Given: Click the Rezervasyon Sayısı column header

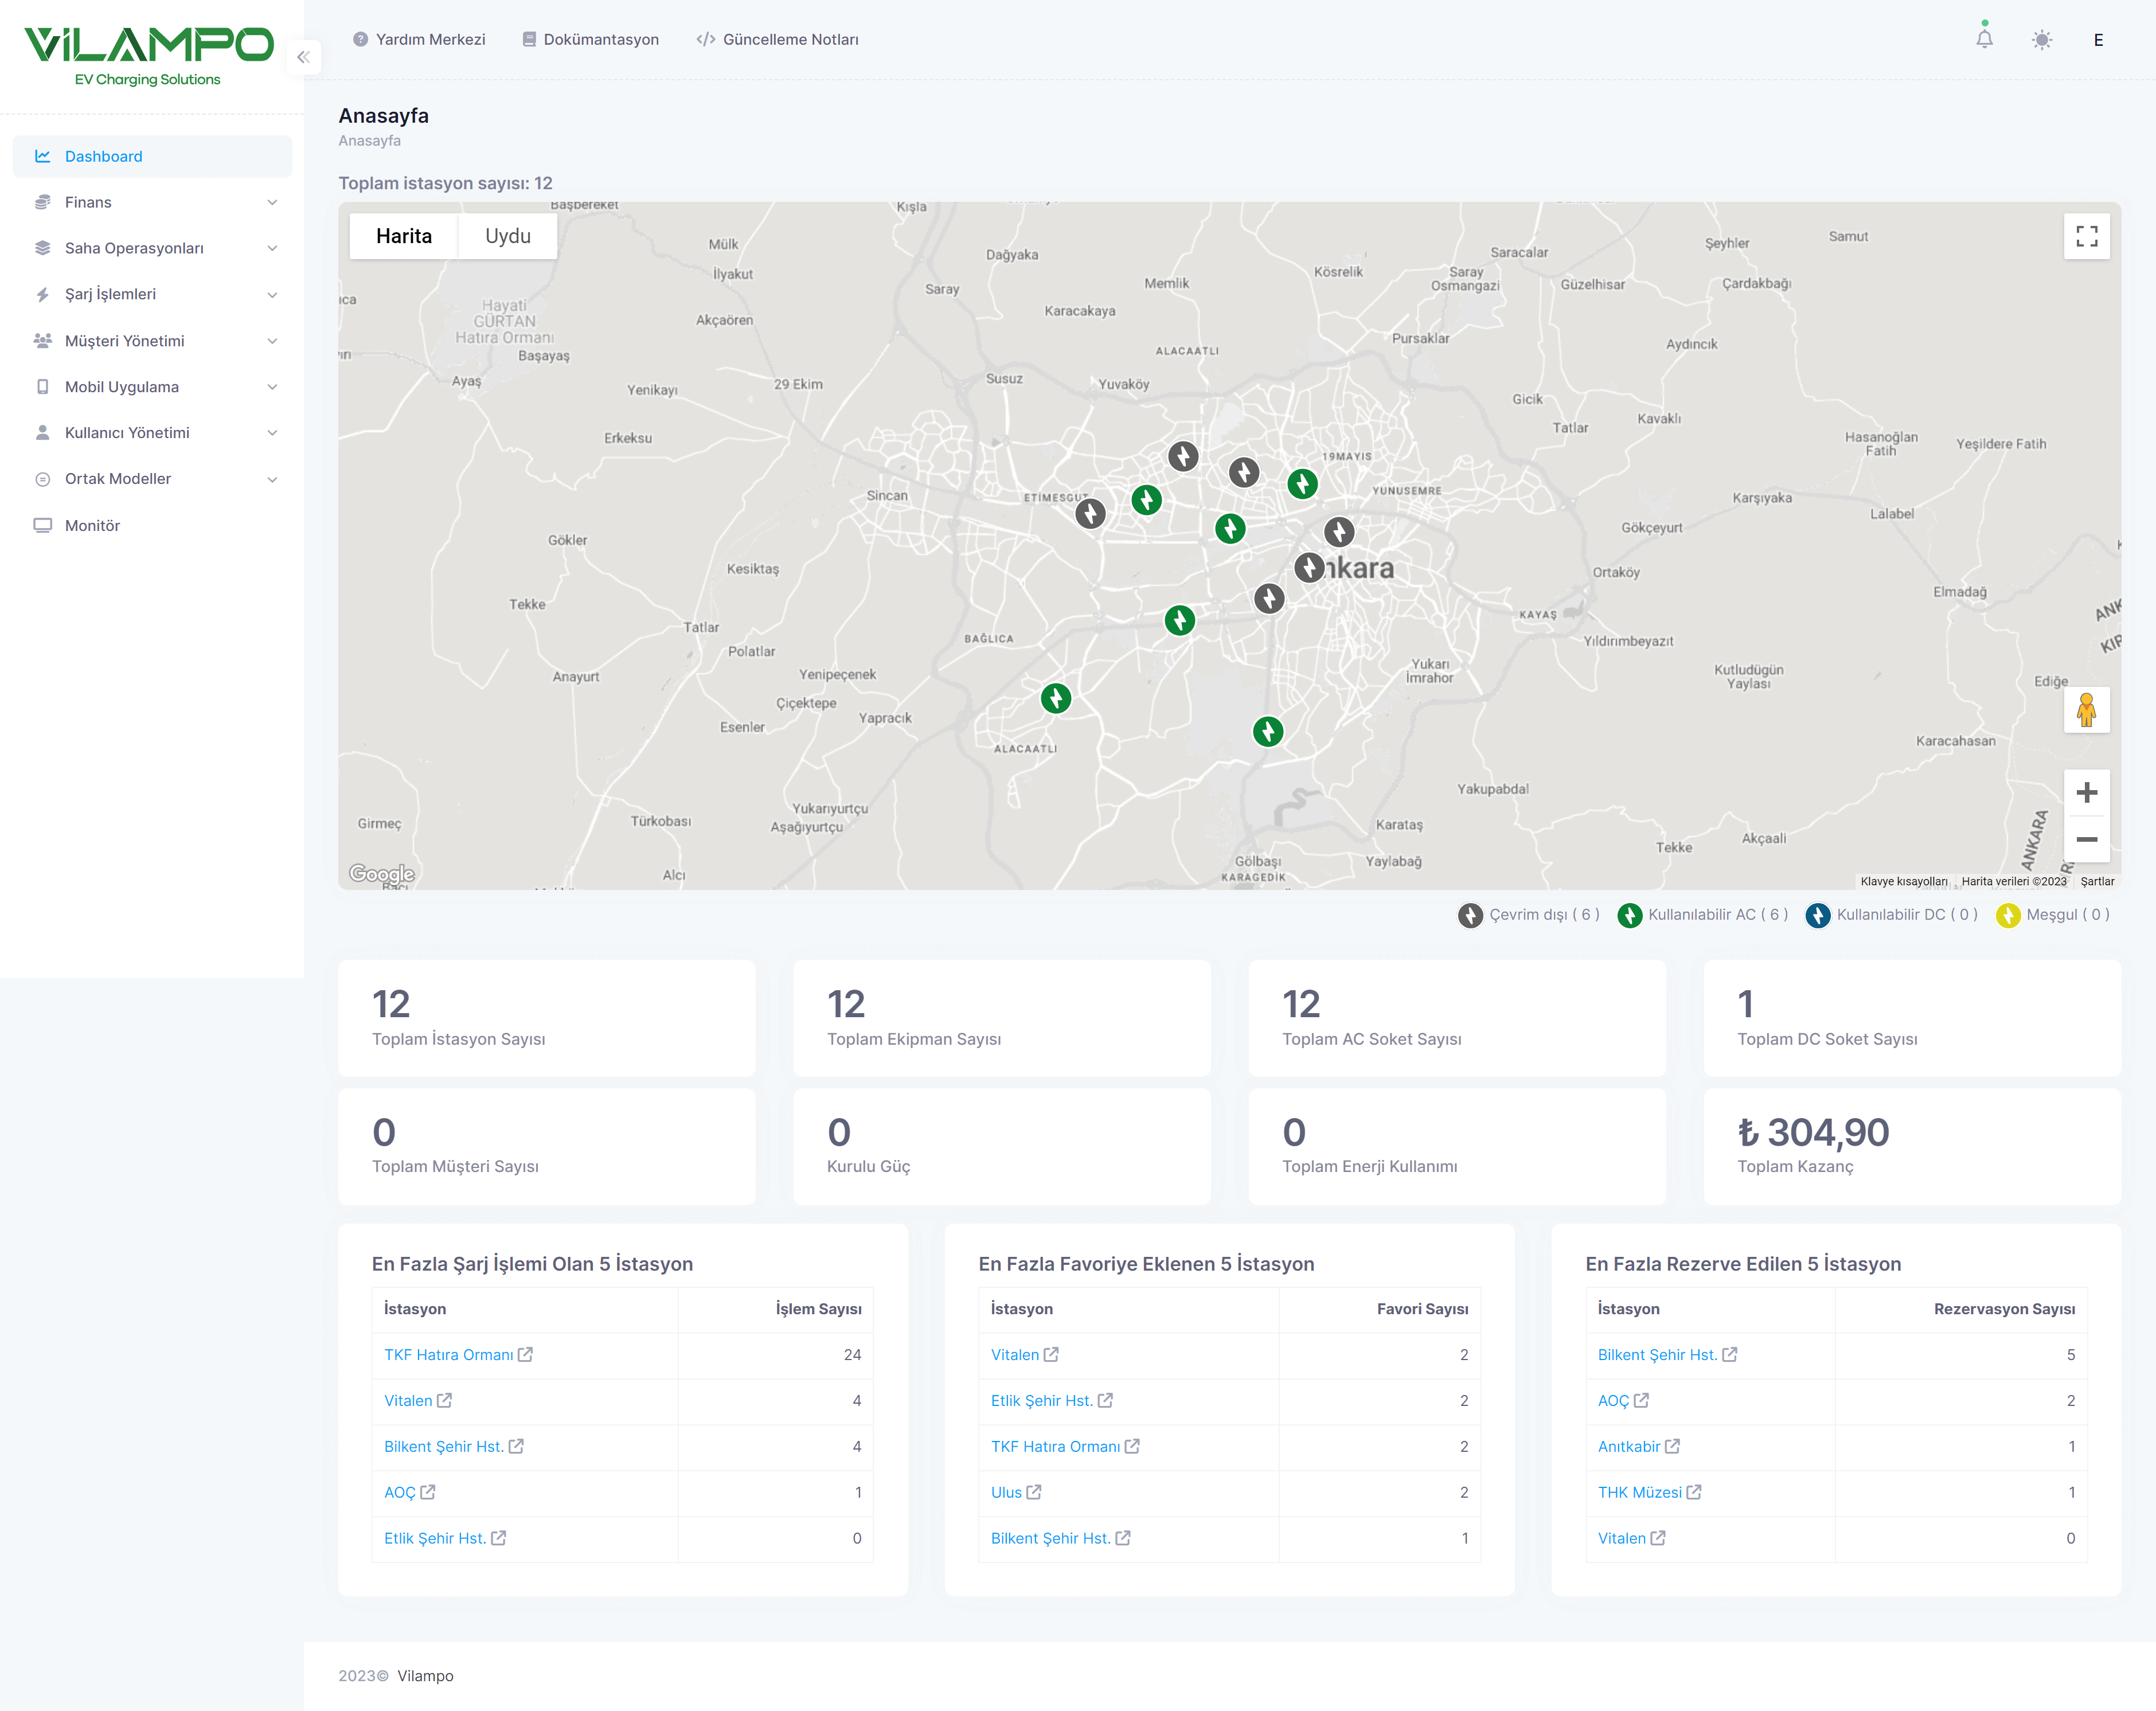Looking at the screenshot, I should point(2004,1309).
